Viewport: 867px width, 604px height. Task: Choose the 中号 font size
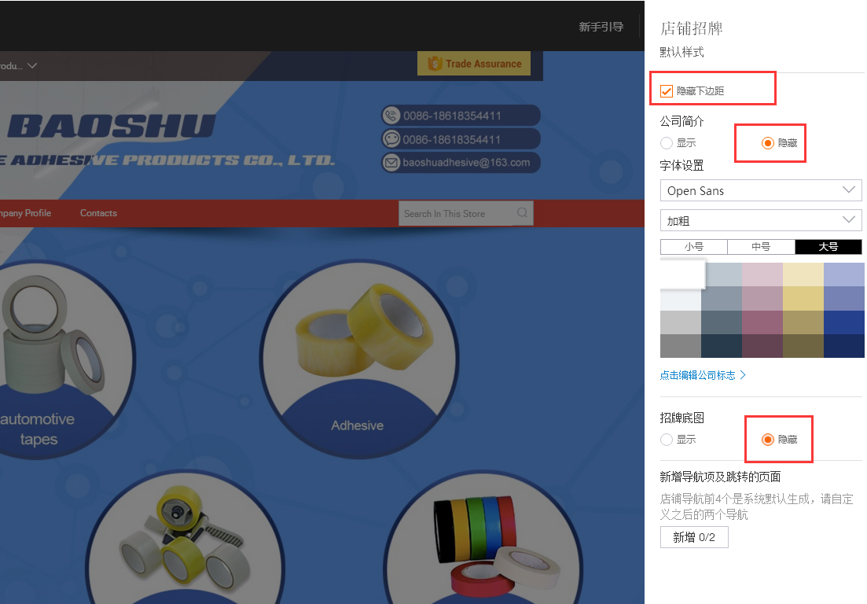coord(761,247)
